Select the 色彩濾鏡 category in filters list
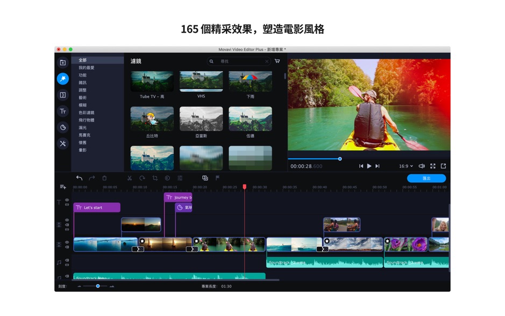Screen dimensions: 505x316 coord(86,111)
